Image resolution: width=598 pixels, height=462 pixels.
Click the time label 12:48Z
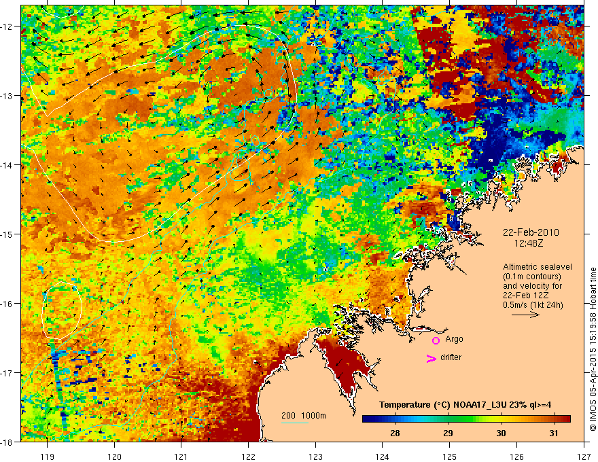pyautogui.click(x=529, y=243)
